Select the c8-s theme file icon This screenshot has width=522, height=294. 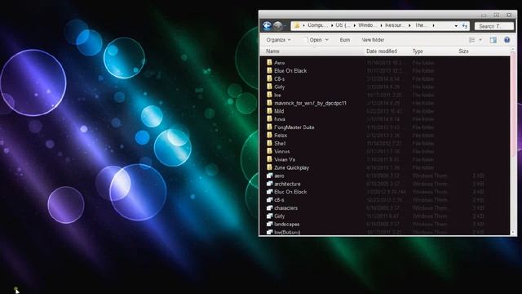point(270,199)
